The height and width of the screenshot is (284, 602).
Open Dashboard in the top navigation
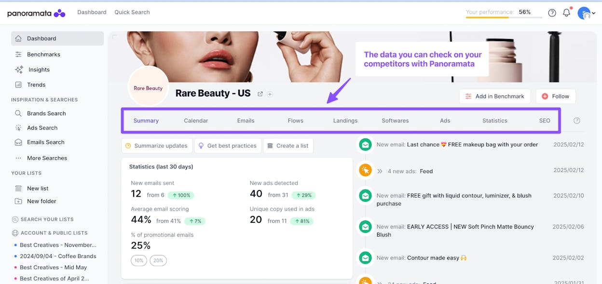click(92, 12)
